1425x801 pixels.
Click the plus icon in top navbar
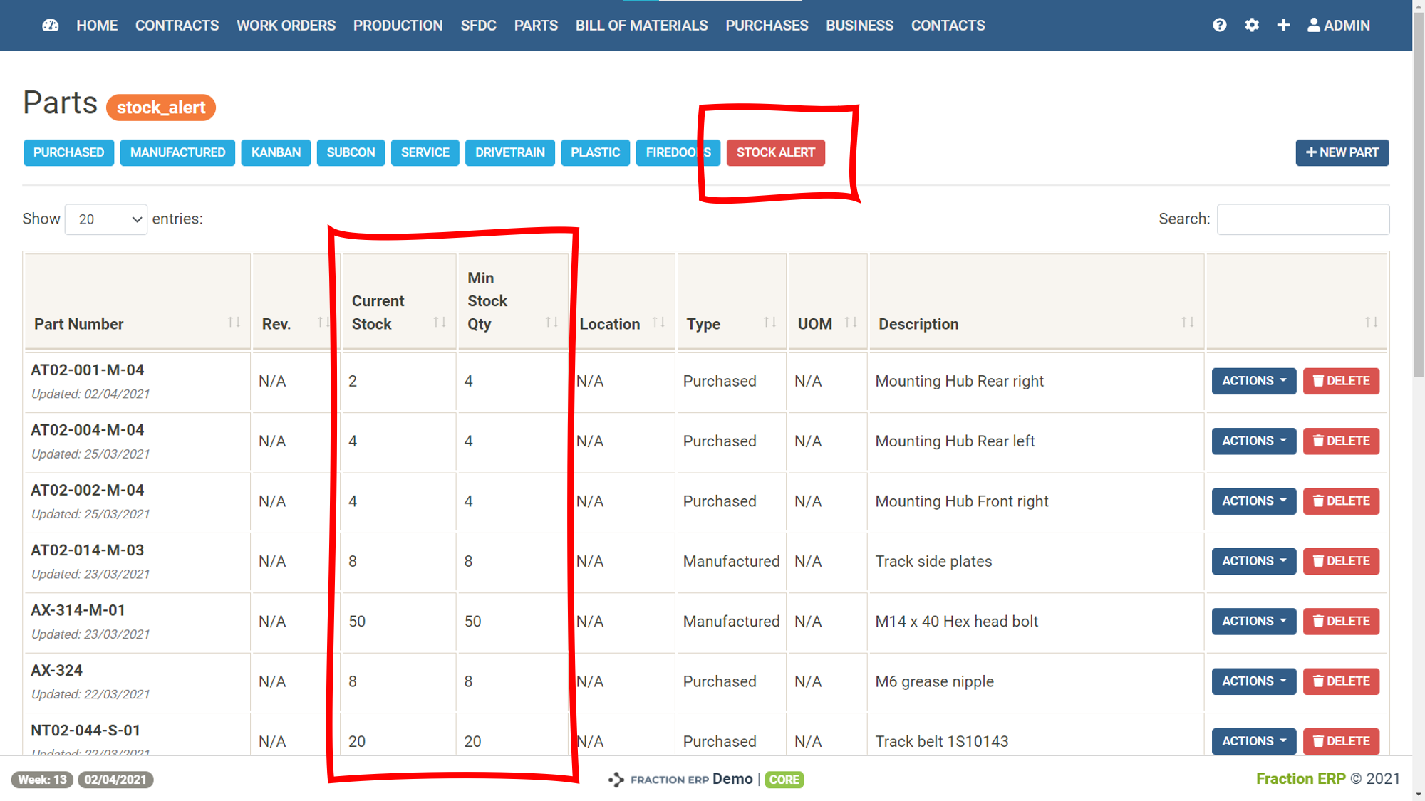(x=1283, y=26)
